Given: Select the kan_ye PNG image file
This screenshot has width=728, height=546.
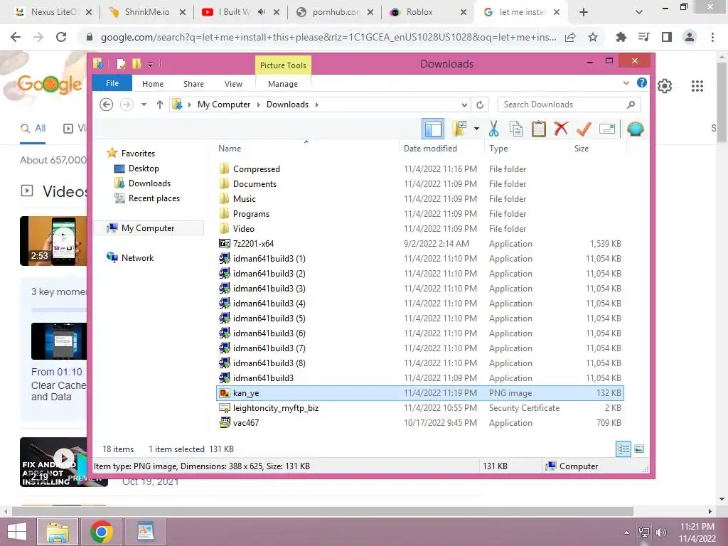Looking at the screenshot, I should tap(420, 392).
